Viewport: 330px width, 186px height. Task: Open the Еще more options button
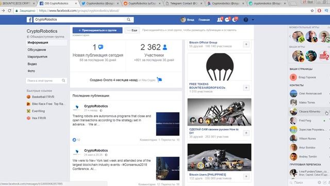[x=132, y=30]
